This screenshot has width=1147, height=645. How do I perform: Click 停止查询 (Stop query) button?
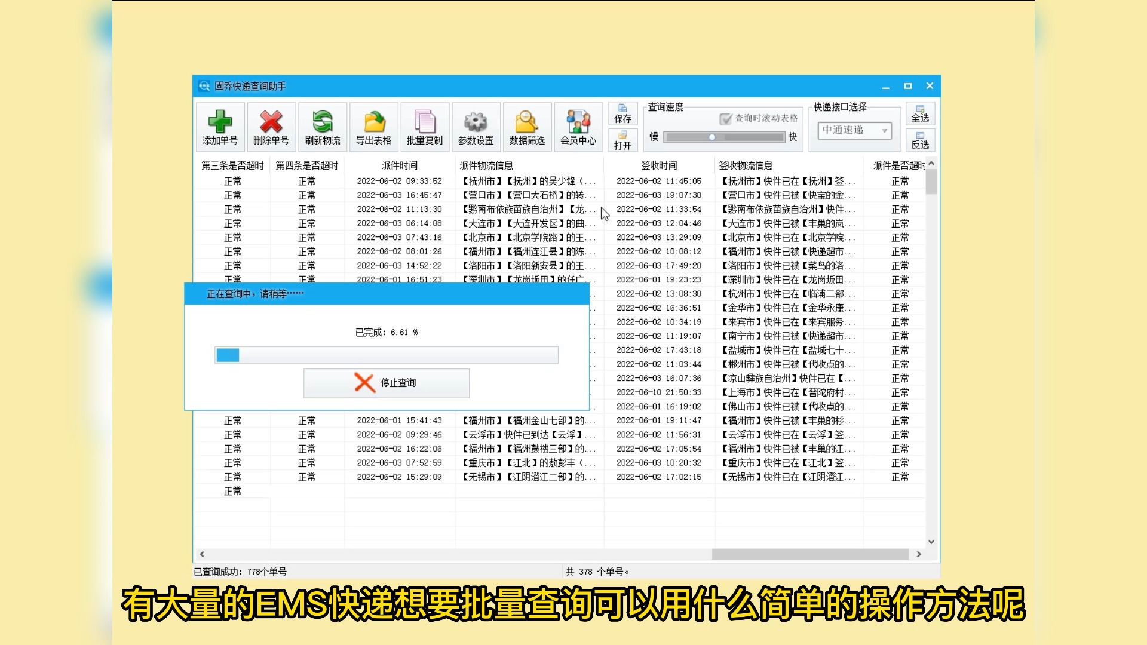pos(387,383)
